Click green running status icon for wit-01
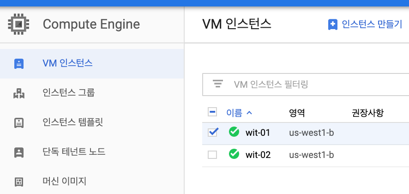This screenshot has width=409, height=194. [x=234, y=132]
